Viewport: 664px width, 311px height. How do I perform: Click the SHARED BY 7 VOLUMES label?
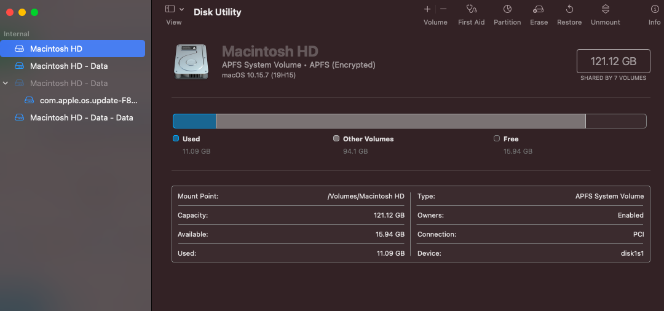[613, 78]
